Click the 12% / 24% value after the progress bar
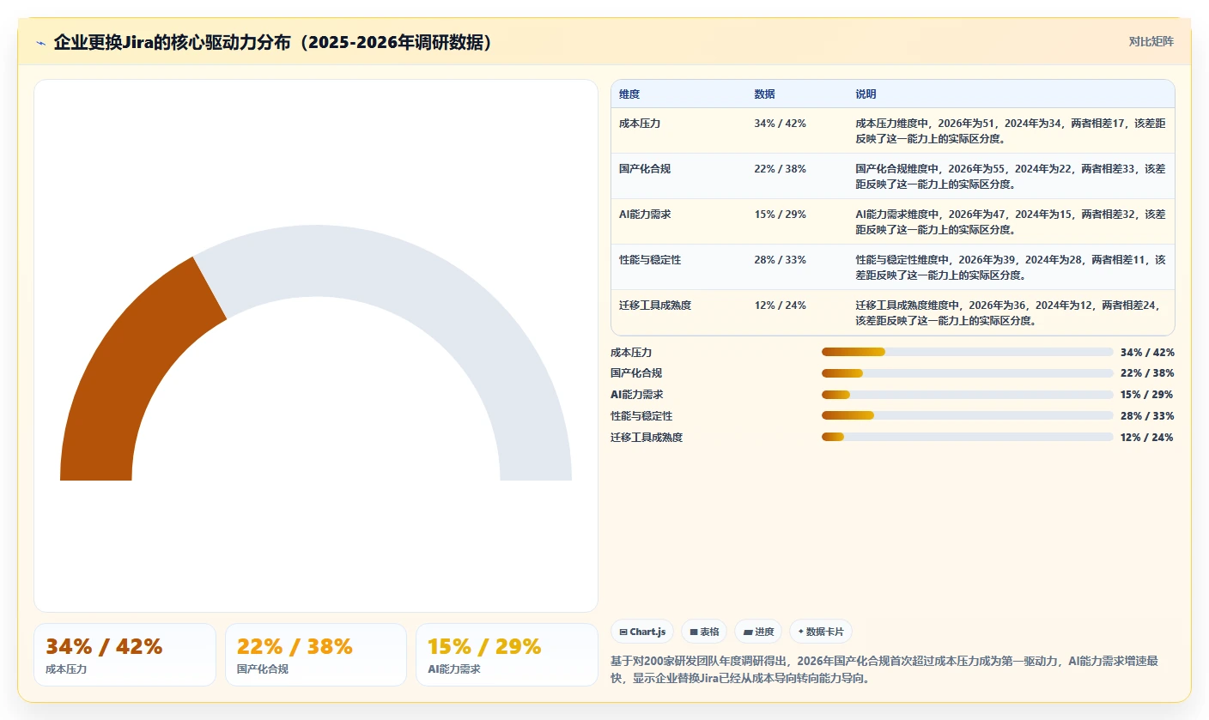Image resolution: width=1209 pixels, height=720 pixels. pos(1147,437)
